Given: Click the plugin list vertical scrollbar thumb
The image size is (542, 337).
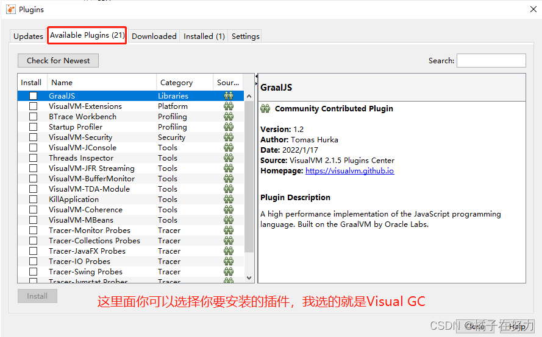Looking at the screenshot, I should [249, 177].
